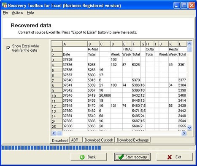Image resolution: width=197 pixels, height=166 pixels.
Task: Click cell 20,666 in column C
Action: (x=105, y=95)
